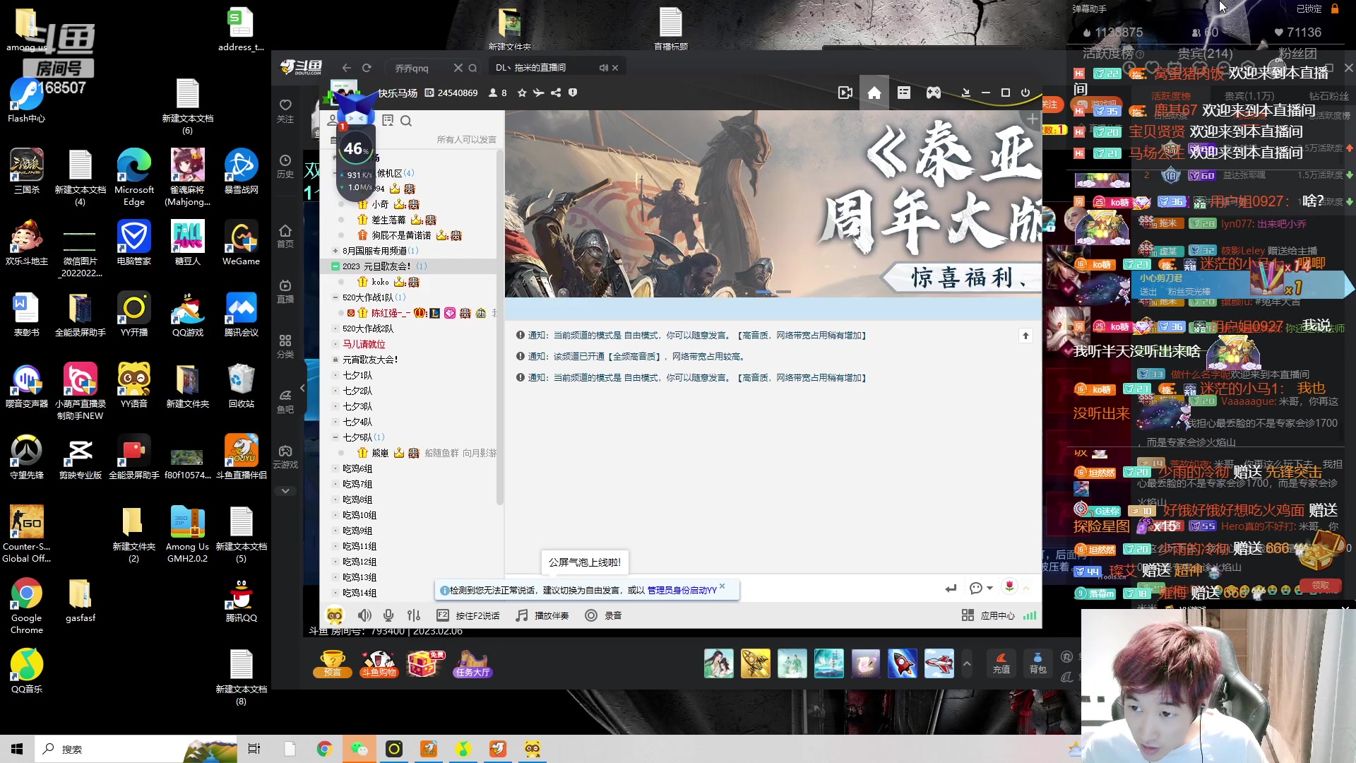
Task: Select user koko in channel tree
Action: [x=380, y=282]
